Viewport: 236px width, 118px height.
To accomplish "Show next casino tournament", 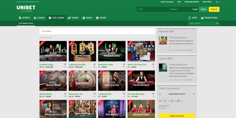I will pyautogui.click(x=194, y=94).
